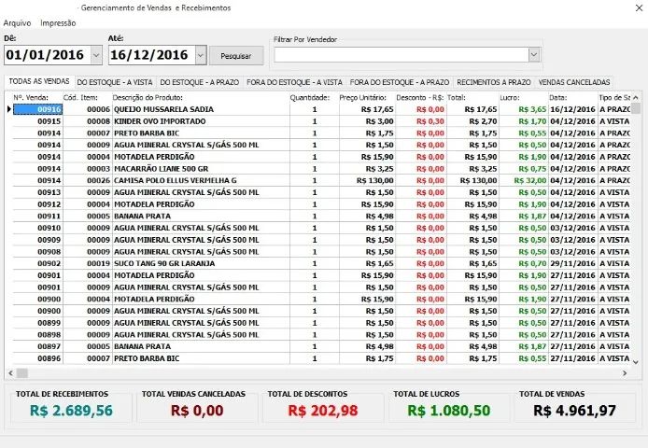
Task: Click CAMISA POLO ELLUS VERMELHA G cell
Action: tap(201, 181)
